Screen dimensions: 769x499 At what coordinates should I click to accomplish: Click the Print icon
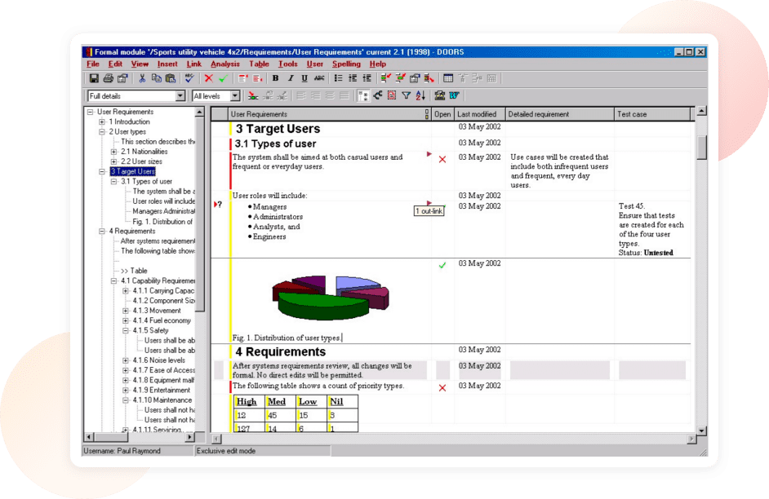click(108, 78)
